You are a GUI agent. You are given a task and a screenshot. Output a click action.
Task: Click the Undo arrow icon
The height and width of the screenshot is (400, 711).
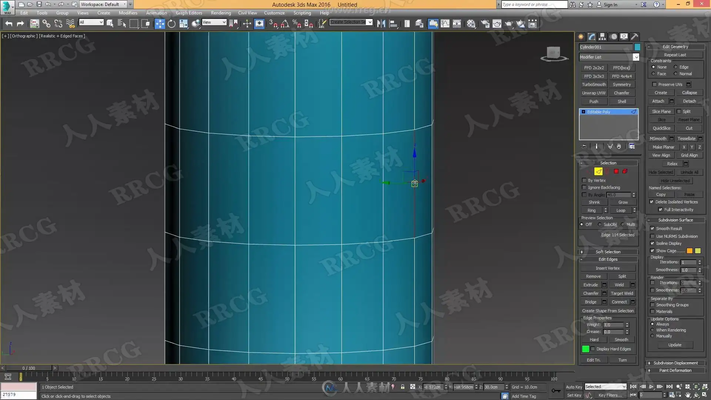9,24
